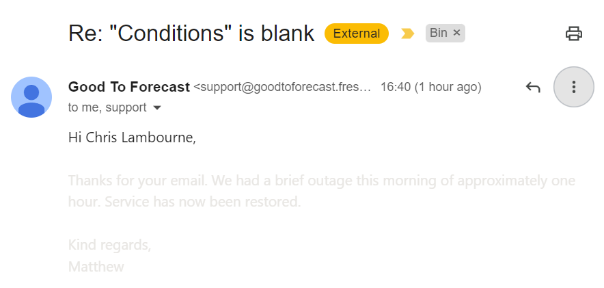Click the yellow External badge

[356, 33]
